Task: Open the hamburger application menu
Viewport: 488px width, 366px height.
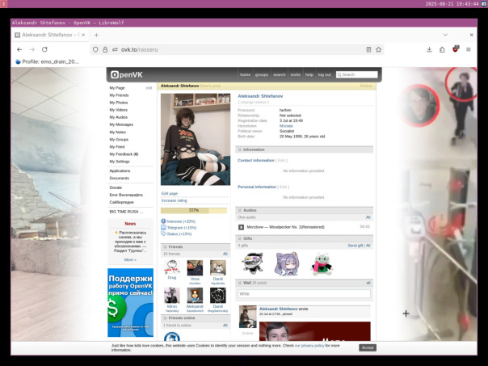Action: 469,49
